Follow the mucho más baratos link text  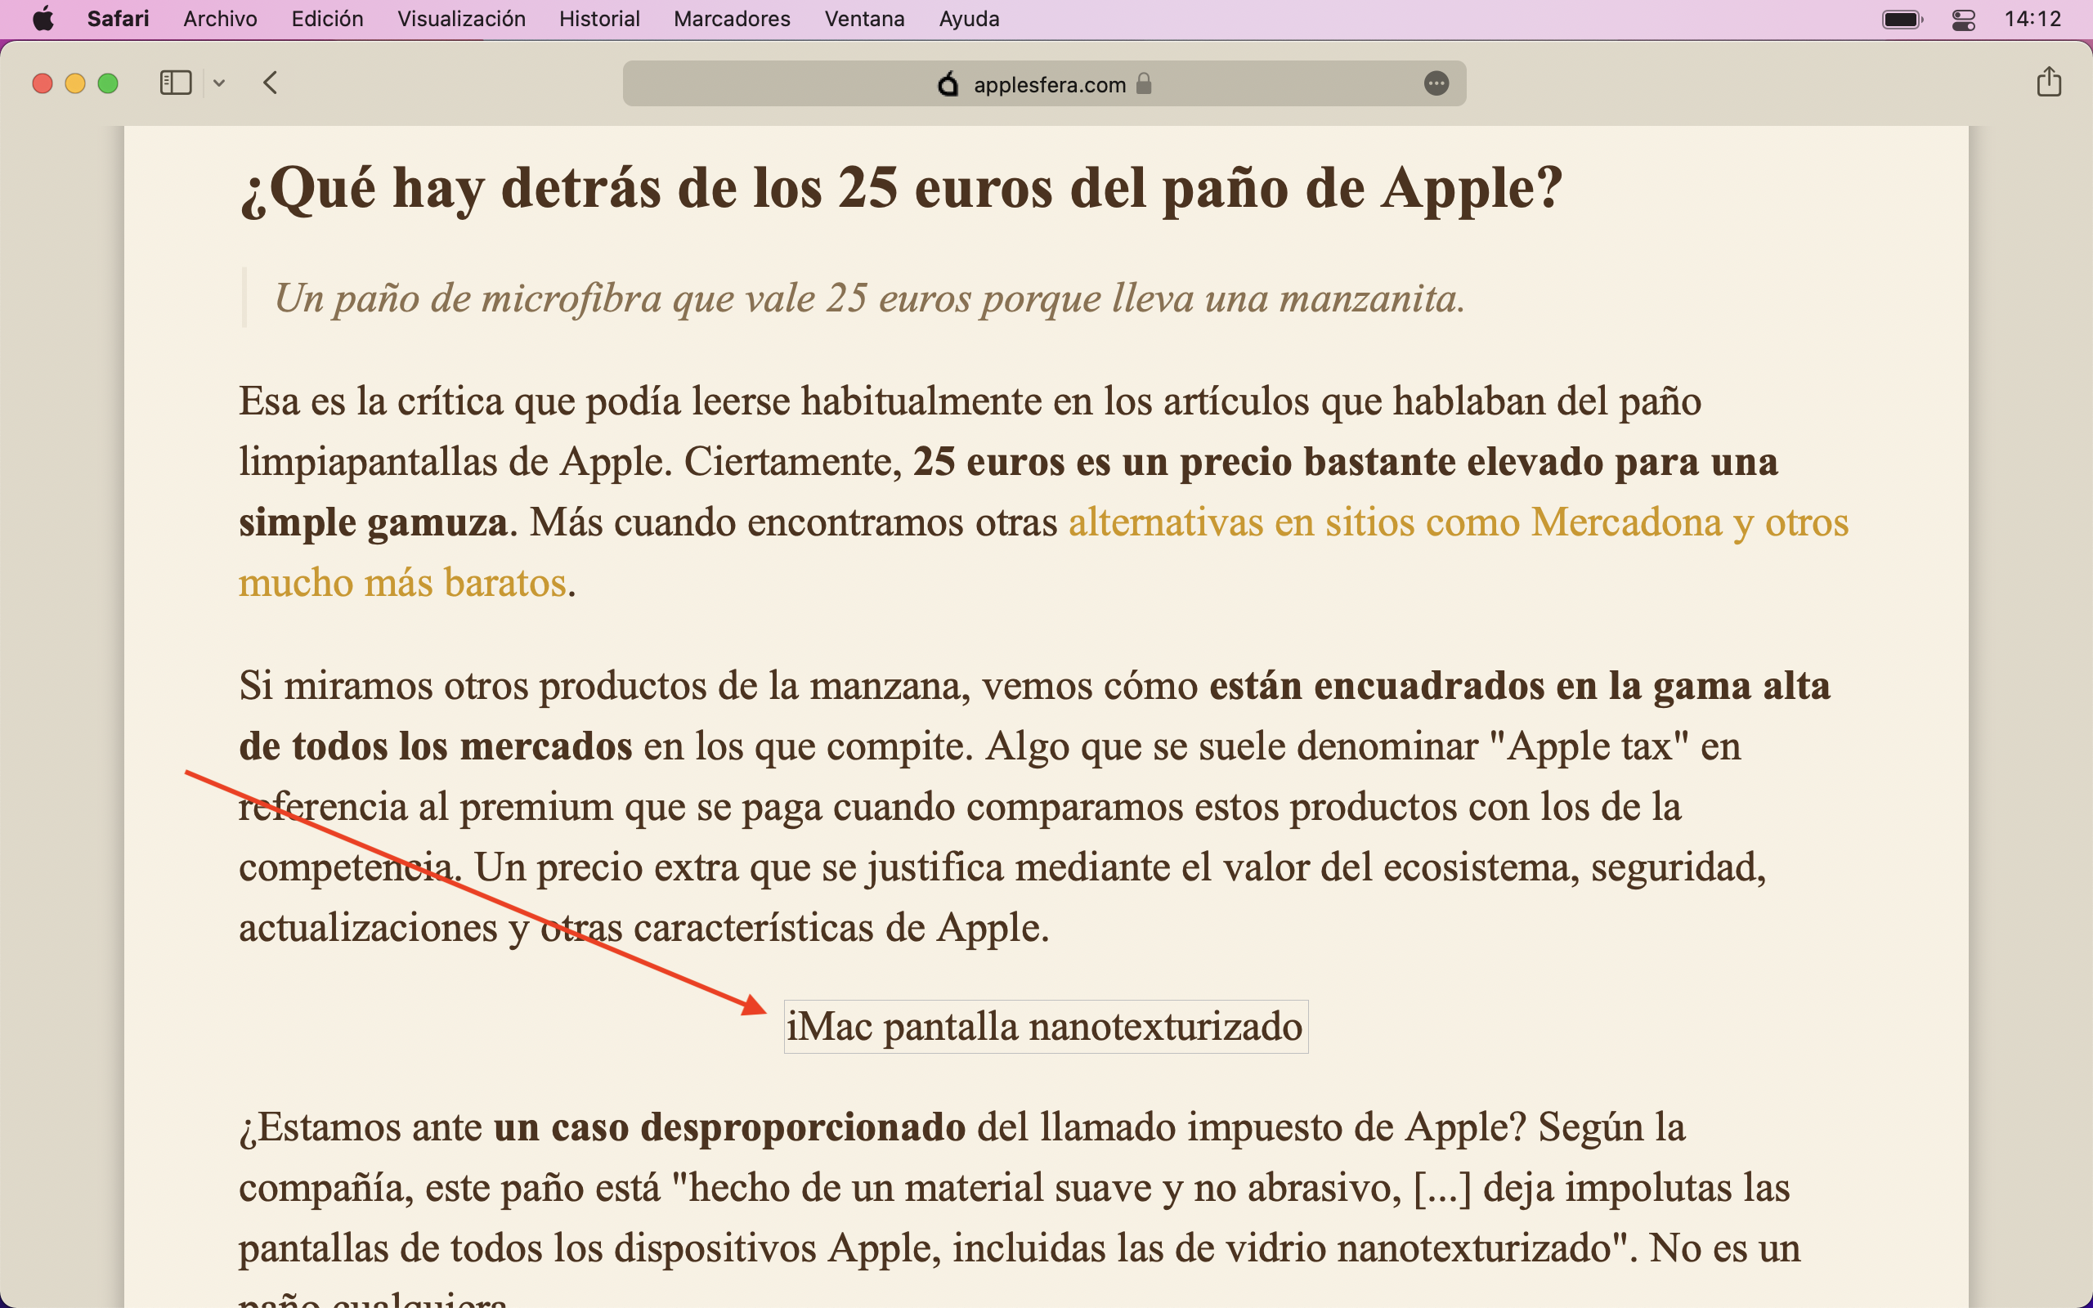[x=402, y=583]
